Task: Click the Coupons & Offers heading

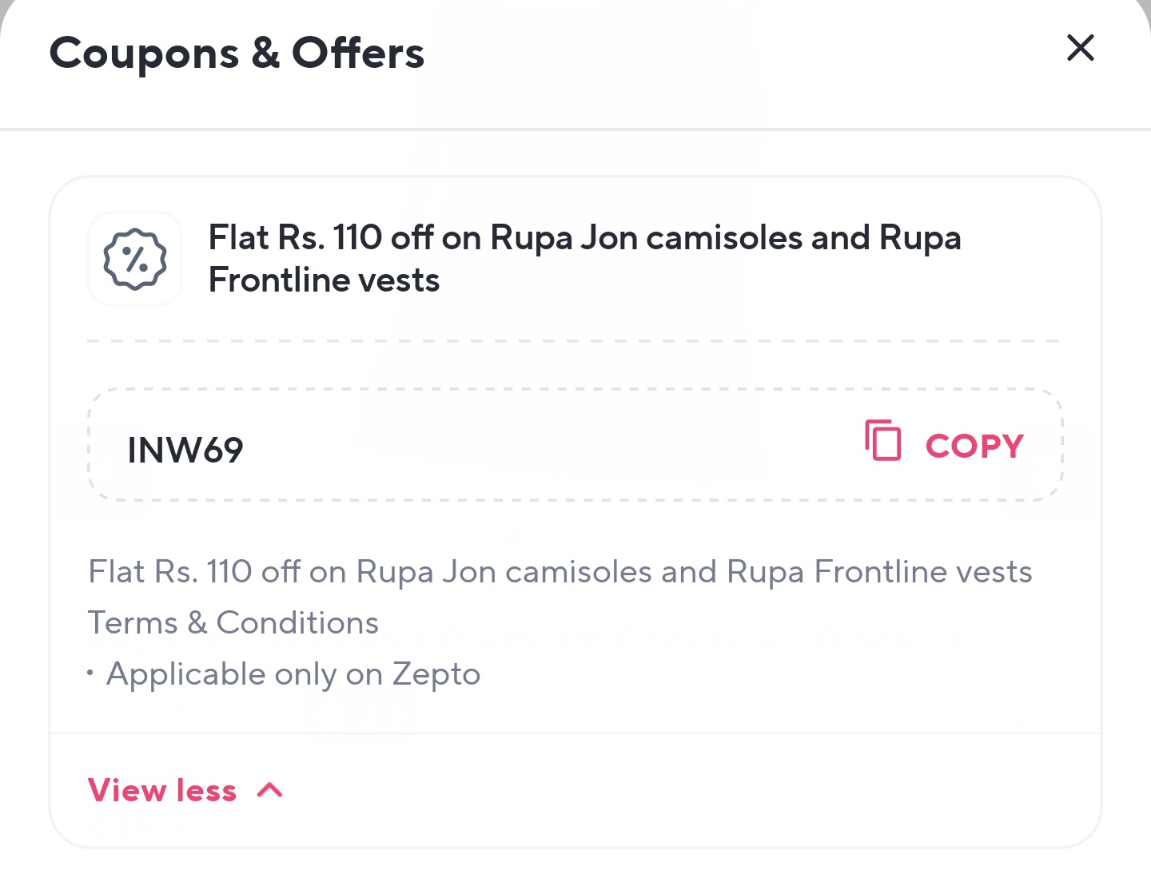Action: [x=237, y=54]
